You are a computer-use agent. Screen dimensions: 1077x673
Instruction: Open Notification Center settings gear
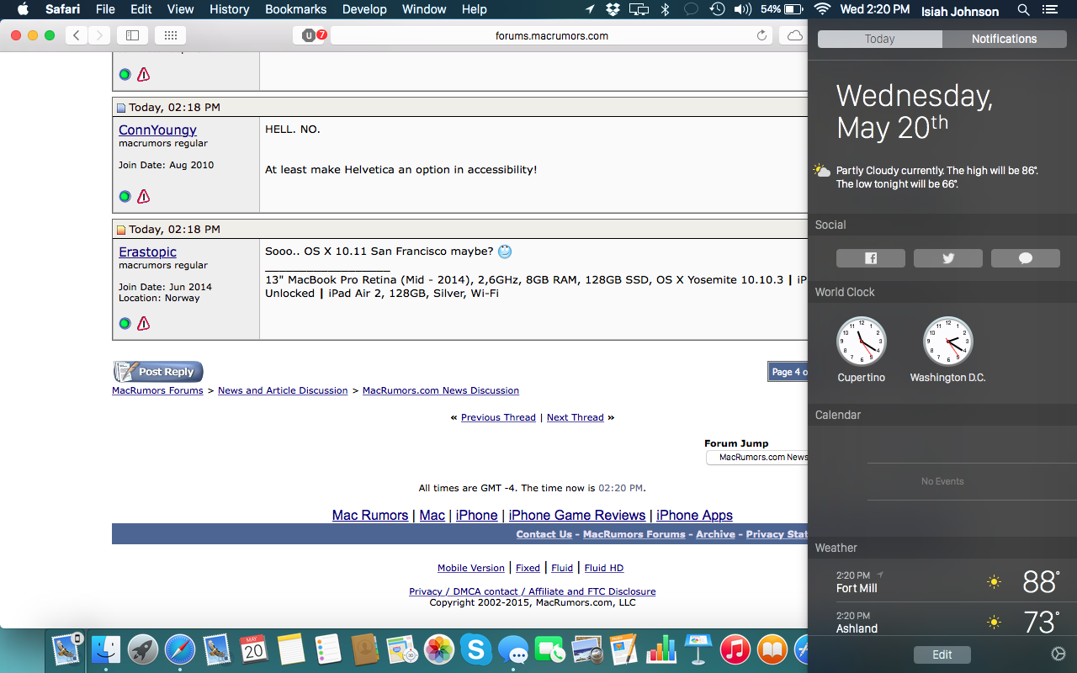pos(1058,654)
